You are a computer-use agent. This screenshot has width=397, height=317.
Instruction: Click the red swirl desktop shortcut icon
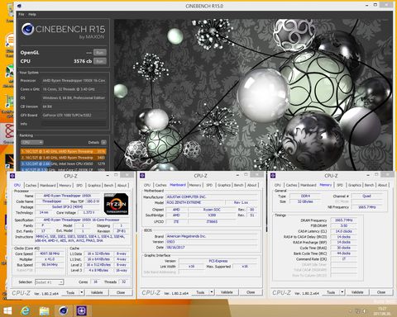pos(9,131)
